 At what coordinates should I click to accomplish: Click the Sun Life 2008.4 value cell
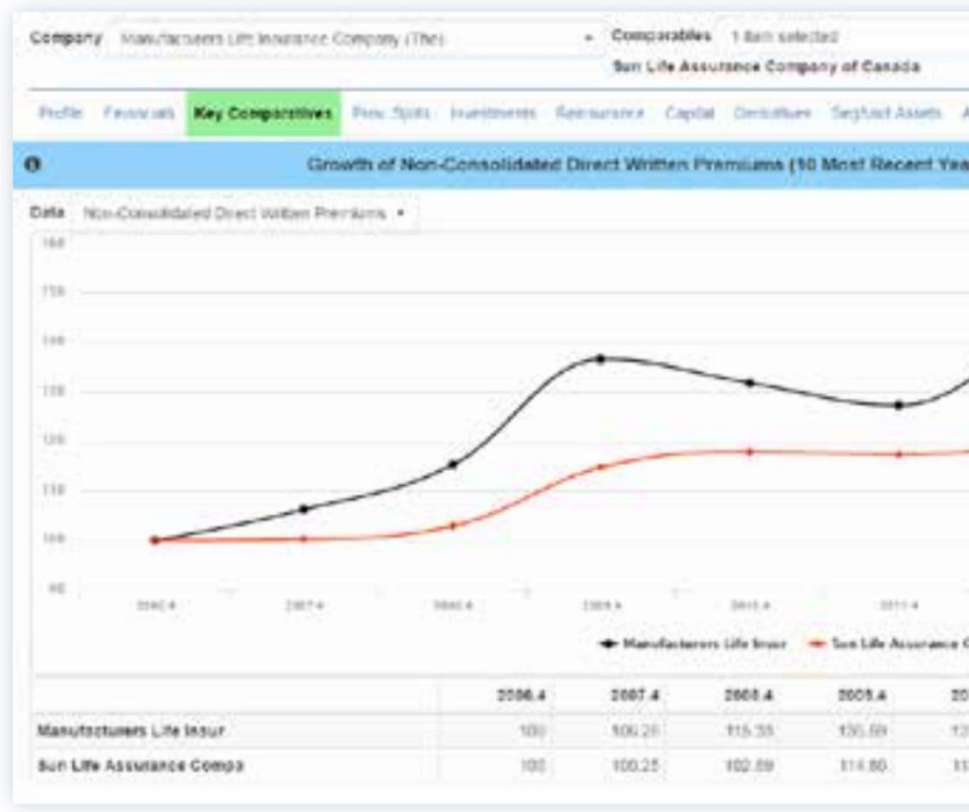point(749,766)
